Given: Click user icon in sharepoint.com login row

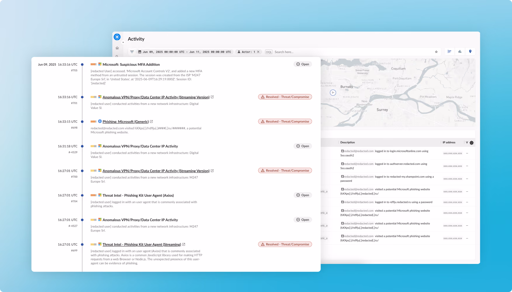Looking at the screenshot, I should coord(342,177).
